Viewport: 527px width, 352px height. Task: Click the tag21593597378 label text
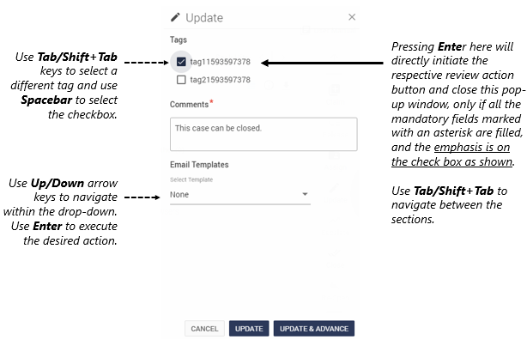click(x=220, y=80)
